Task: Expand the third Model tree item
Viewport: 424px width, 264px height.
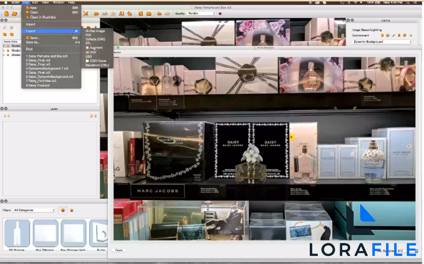Action: (4, 55)
